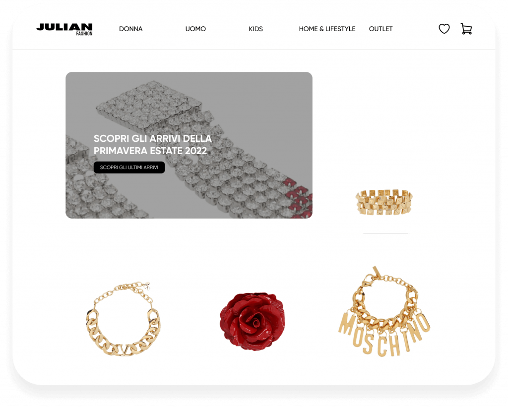
Task: Click the banner headline about Primavera Estate arrivals
Action: pos(153,145)
